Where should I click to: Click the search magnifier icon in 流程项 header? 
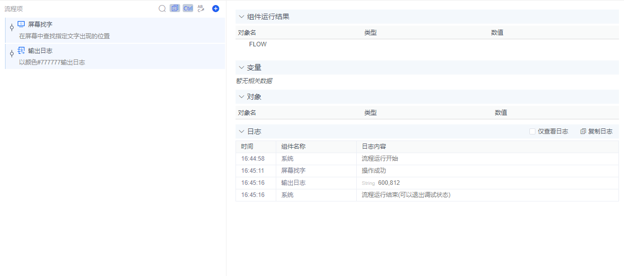(x=162, y=9)
